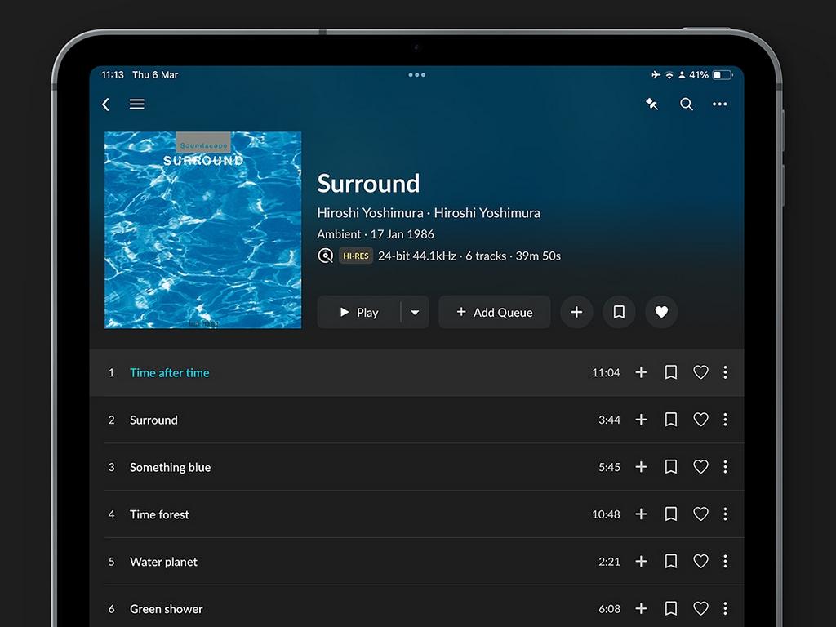Pin this album using the pin icon
This screenshot has width=836, height=627.
click(651, 104)
